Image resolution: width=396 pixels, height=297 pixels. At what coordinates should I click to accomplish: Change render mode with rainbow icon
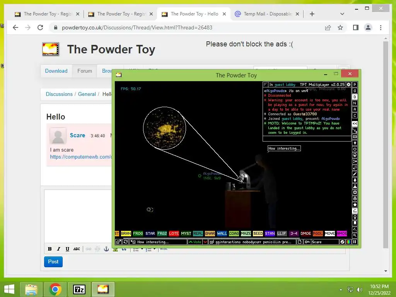[348, 242]
